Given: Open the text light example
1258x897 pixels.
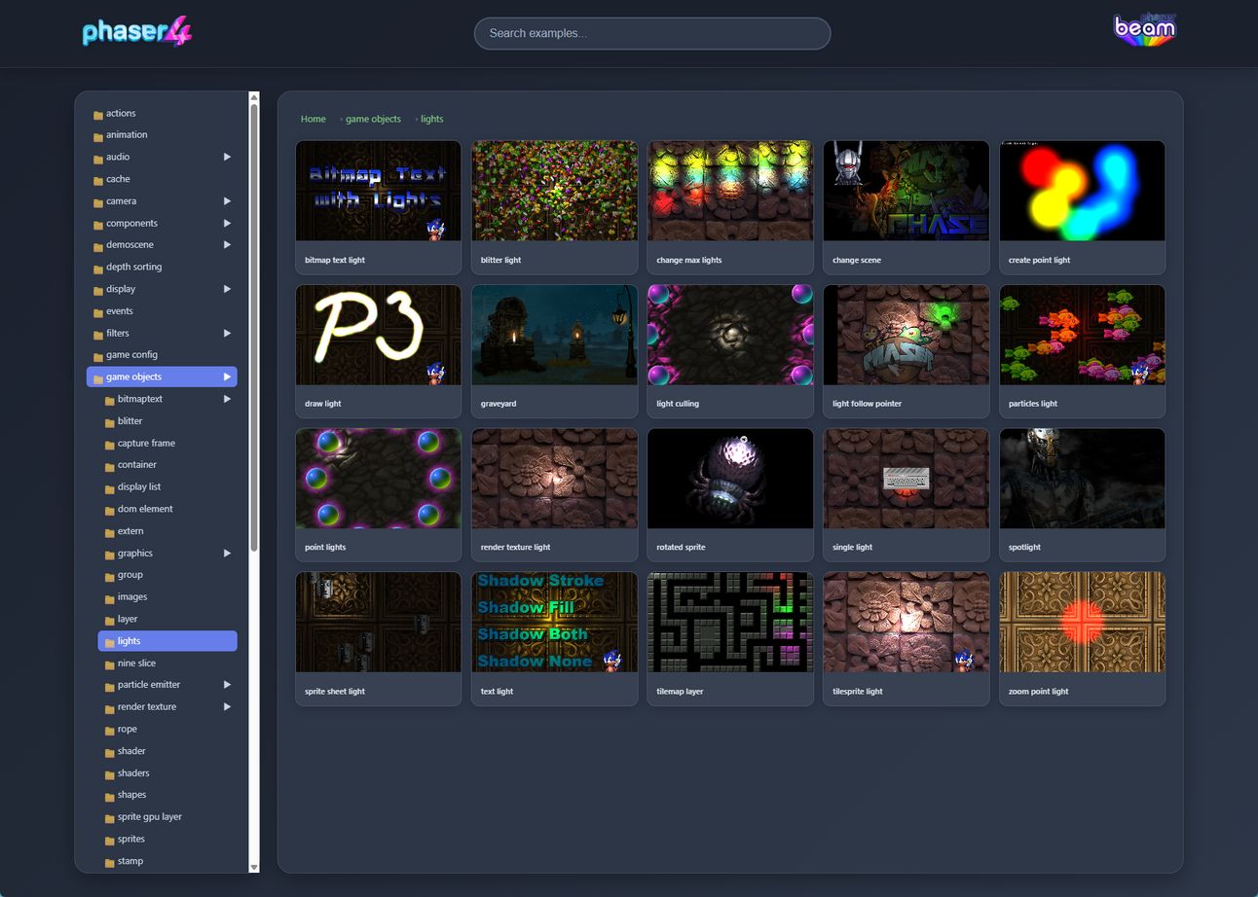Looking at the screenshot, I should click(x=555, y=639).
